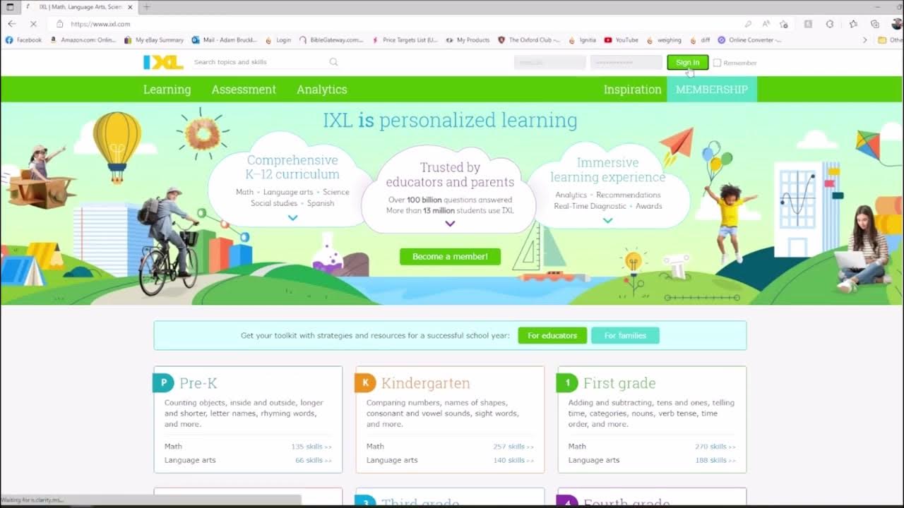Viewport: 904px width, 508px height.
Task: Show more bookmarks overflow arrow
Action: click(x=865, y=40)
